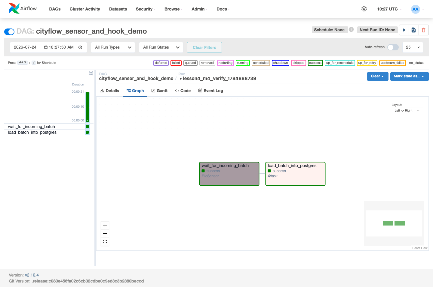Highlight the skipped status legend
Viewport: 433px width, 287px height.
pyautogui.click(x=298, y=63)
